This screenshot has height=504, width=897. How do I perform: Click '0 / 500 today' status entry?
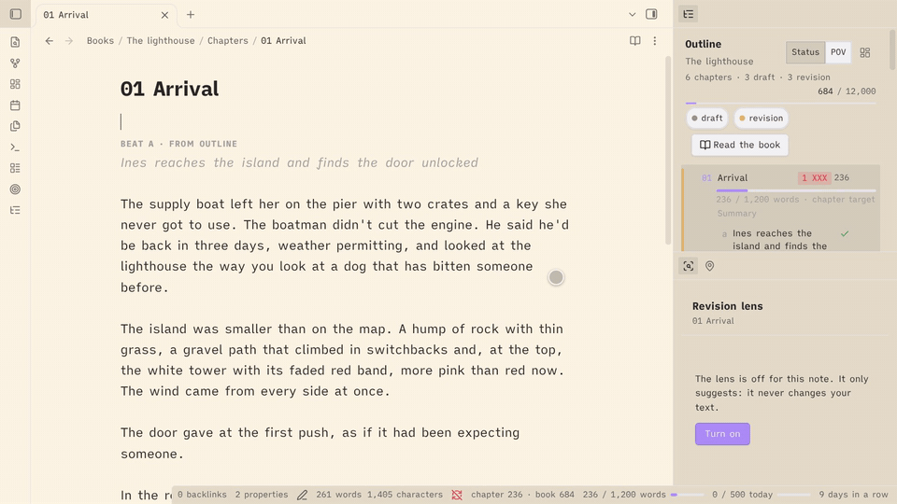[742, 495]
